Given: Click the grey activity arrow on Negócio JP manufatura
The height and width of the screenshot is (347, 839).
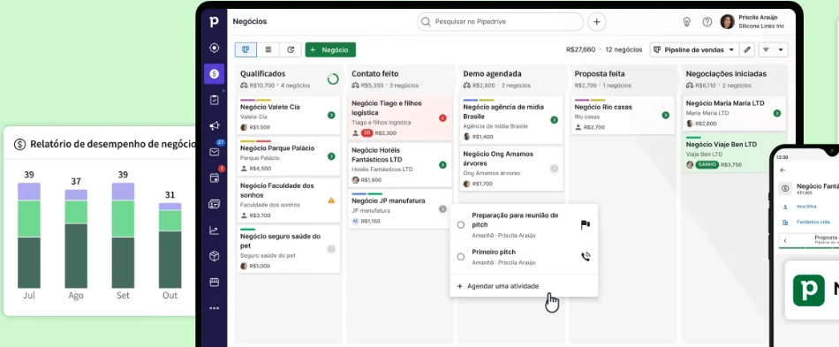Looking at the screenshot, I should click(442, 209).
